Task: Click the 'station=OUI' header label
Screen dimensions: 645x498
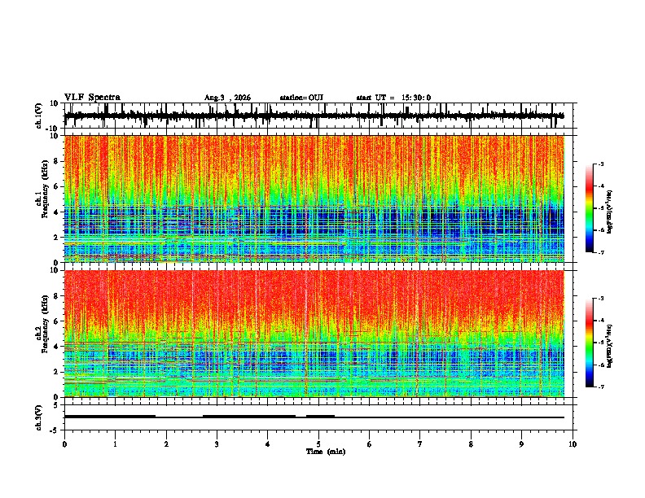Action: [x=301, y=98]
